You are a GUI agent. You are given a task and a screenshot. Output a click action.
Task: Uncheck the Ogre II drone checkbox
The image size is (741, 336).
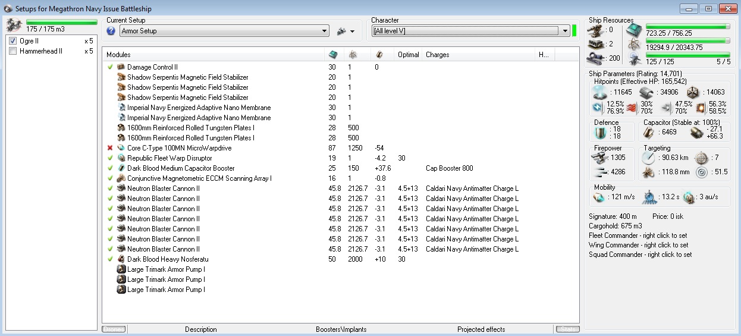click(x=13, y=41)
